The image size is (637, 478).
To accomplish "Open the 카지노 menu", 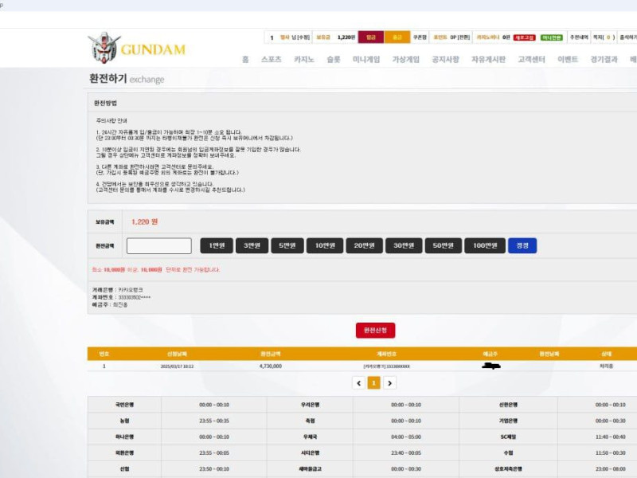I will click(x=304, y=60).
